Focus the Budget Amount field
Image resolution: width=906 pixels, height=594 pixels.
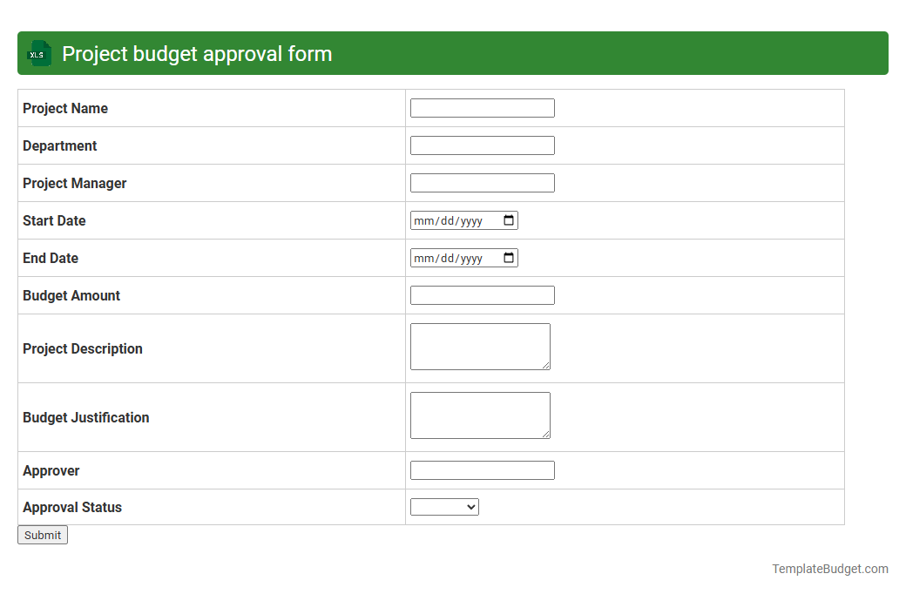[482, 294]
